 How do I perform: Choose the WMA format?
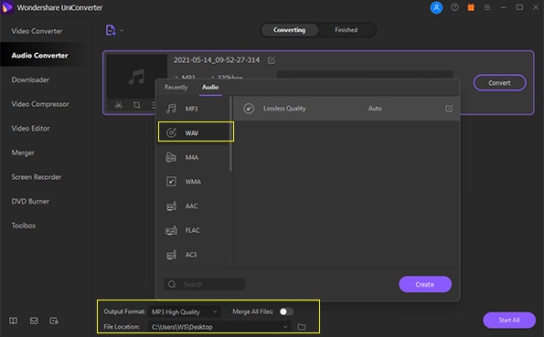click(x=193, y=182)
